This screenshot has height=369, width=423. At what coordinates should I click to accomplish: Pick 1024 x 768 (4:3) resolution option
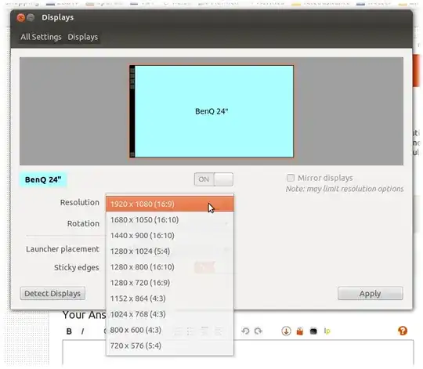coord(170,314)
